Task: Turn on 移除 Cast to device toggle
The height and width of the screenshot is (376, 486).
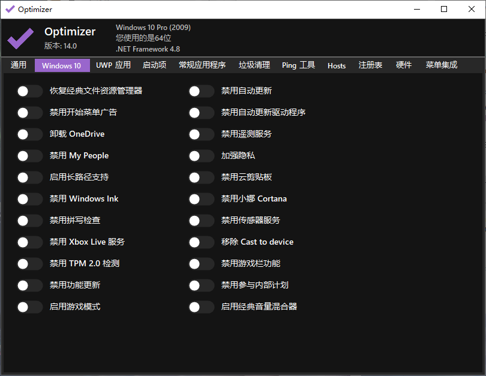Action: 202,242
